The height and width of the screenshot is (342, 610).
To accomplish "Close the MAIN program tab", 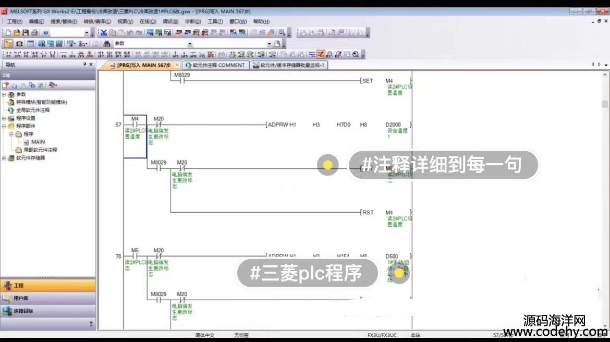I will pos(177,65).
